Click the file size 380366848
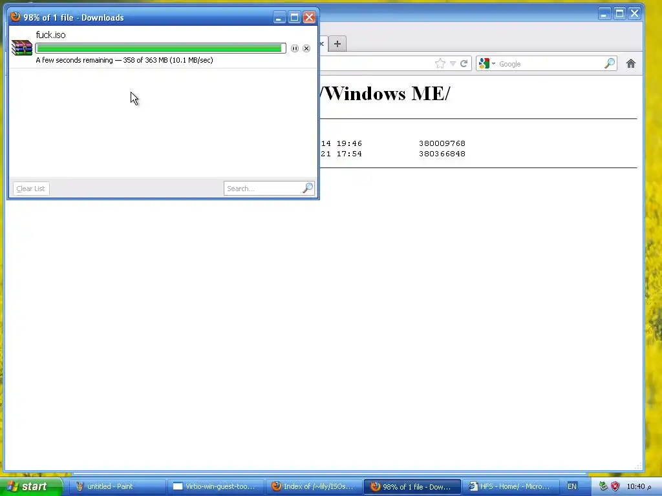The height and width of the screenshot is (496, 662). 442,154
